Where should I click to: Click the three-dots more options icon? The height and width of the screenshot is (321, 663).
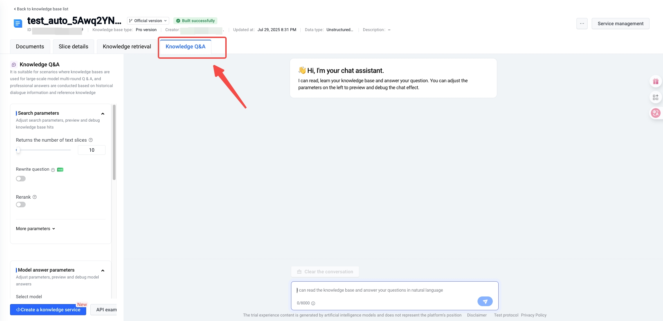coord(582,23)
